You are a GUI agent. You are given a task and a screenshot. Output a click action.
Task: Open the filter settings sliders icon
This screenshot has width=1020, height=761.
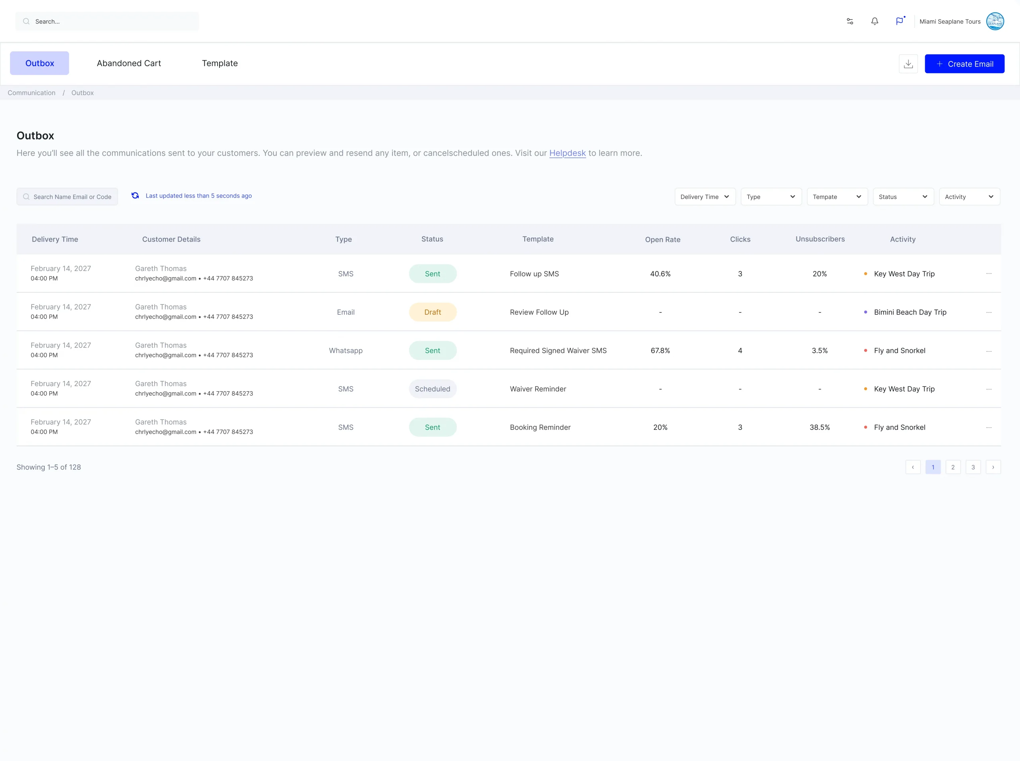[x=850, y=21]
